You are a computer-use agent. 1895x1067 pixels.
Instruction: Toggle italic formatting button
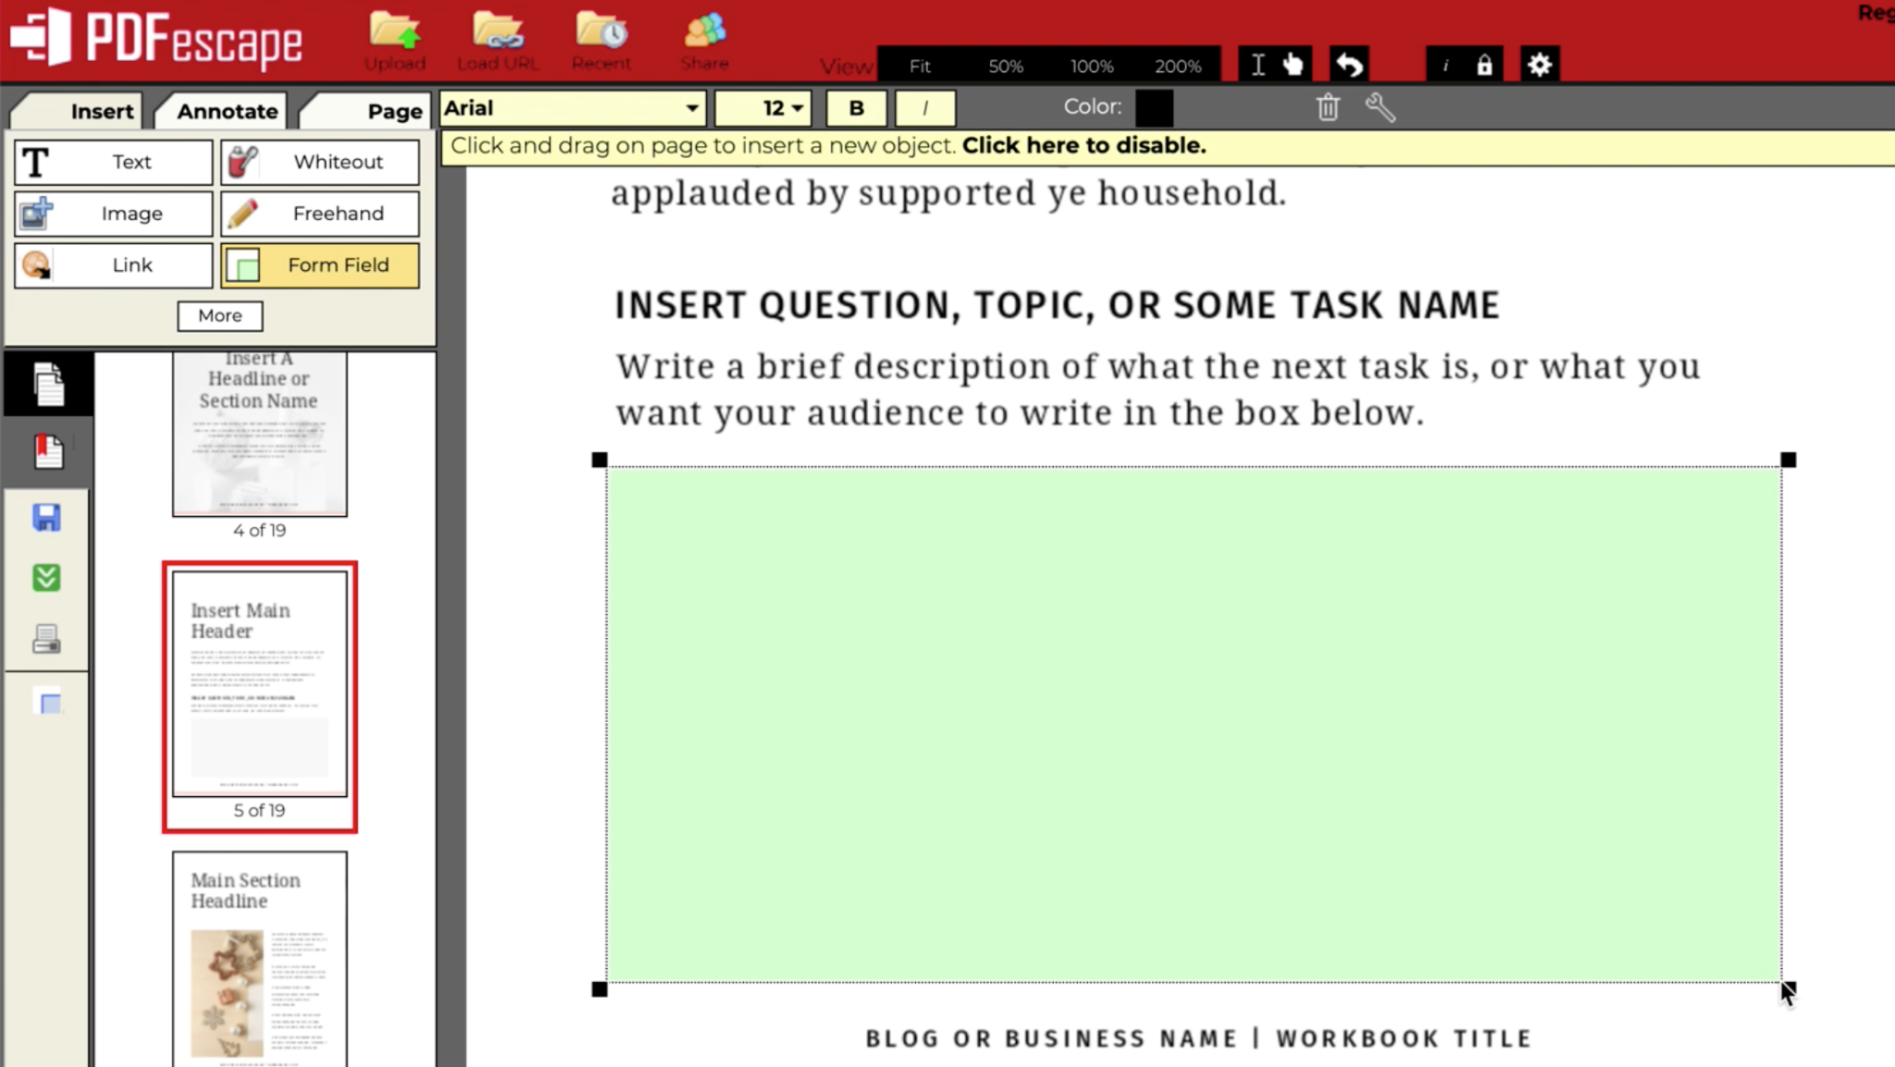(x=924, y=108)
